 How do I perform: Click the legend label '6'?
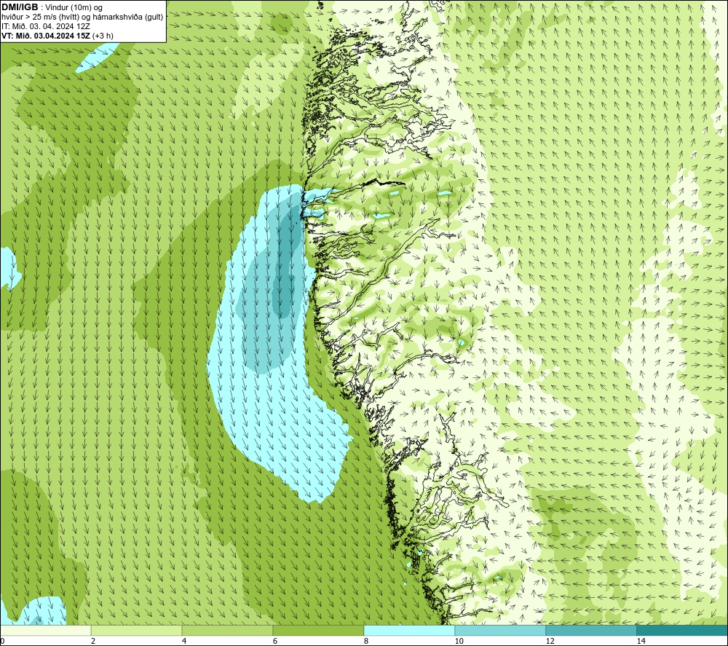pos(275,641)
